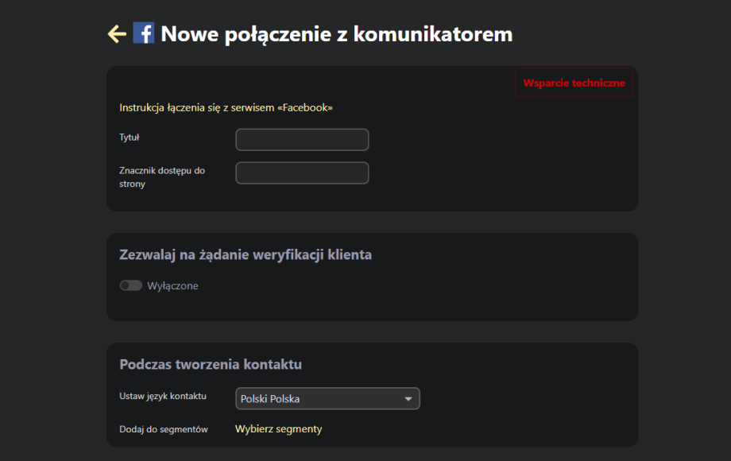Click the language dropdown arrow
Image resolution: width=731 pixels, height=461 pixels.
pos(408,399)
